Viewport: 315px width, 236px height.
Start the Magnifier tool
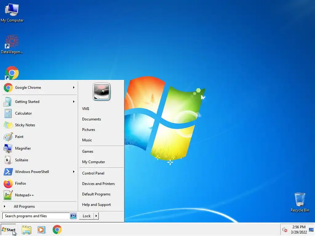pyautogui.click(x=39, y=148)
